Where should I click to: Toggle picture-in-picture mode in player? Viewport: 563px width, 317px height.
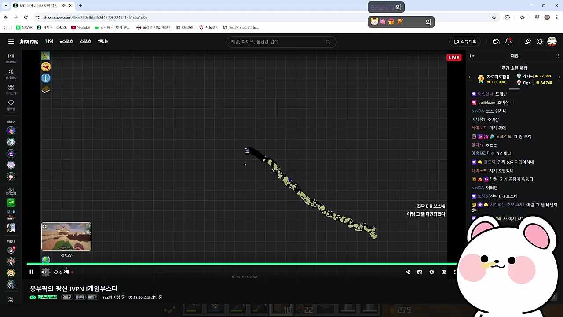tap(420, 272)
